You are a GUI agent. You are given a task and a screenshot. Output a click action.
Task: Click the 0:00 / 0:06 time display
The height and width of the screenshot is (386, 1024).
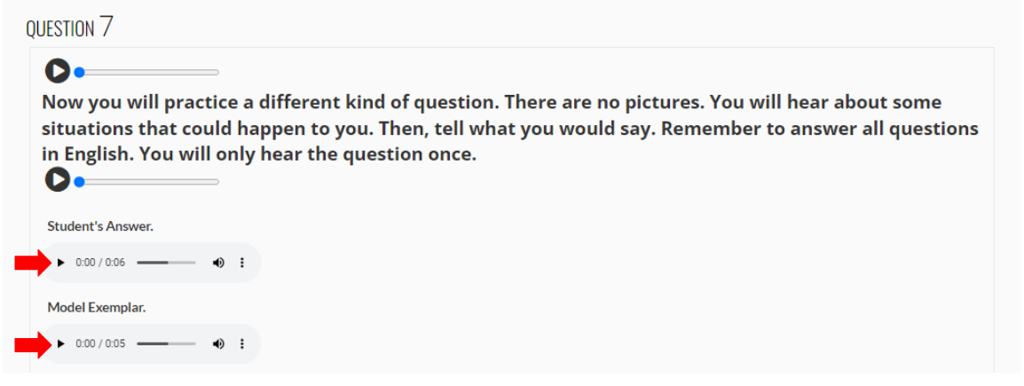pos(100,263)
